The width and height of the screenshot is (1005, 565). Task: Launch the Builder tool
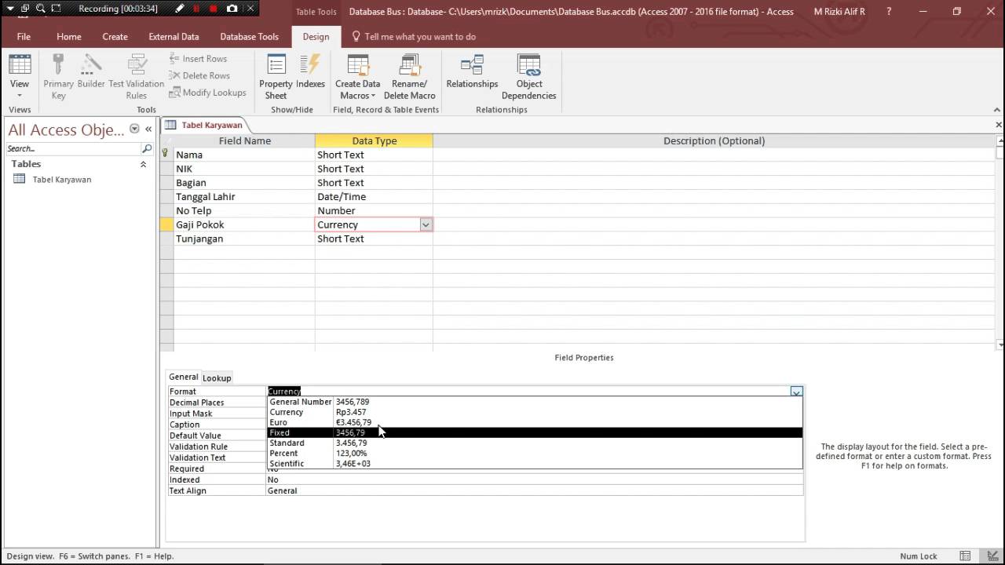click(x=91, y=72)
